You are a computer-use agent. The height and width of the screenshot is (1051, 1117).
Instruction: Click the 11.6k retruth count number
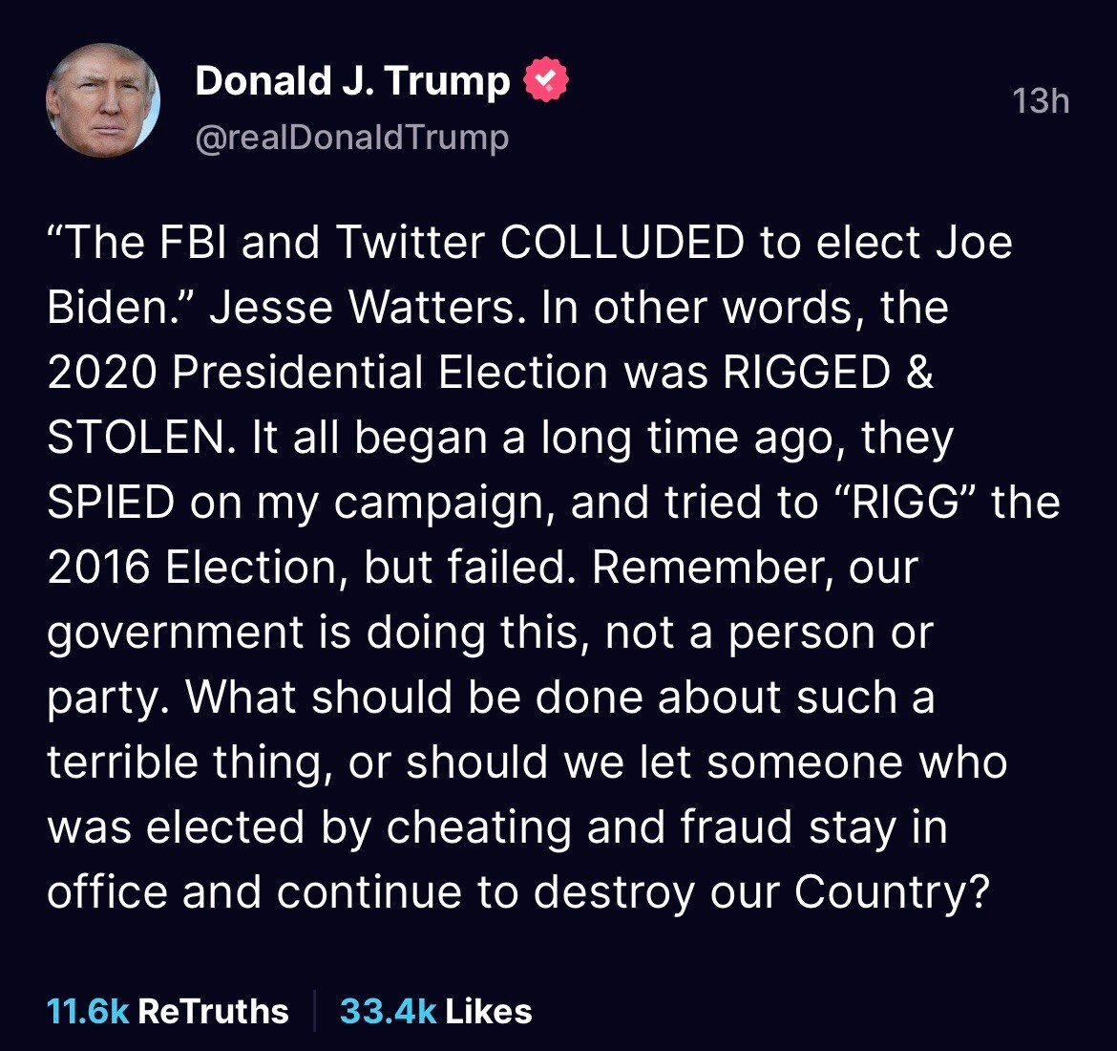pos(88,1011)
